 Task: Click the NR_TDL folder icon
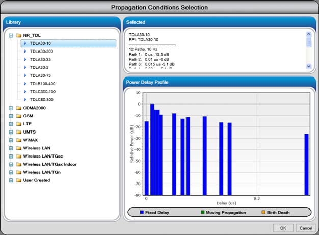click(18, 36)
